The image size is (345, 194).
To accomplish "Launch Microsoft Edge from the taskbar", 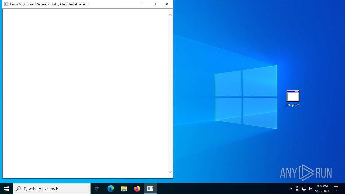I will click(111, 189).
